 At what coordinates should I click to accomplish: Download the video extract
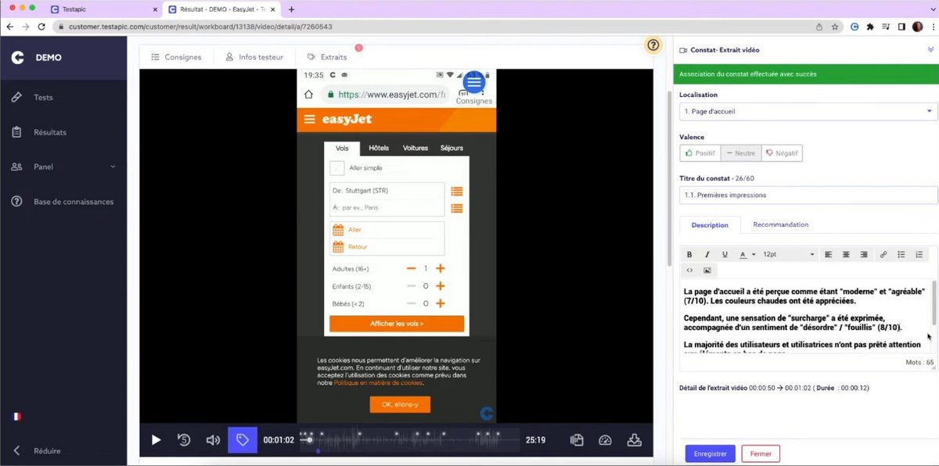[x=634, y=439]
